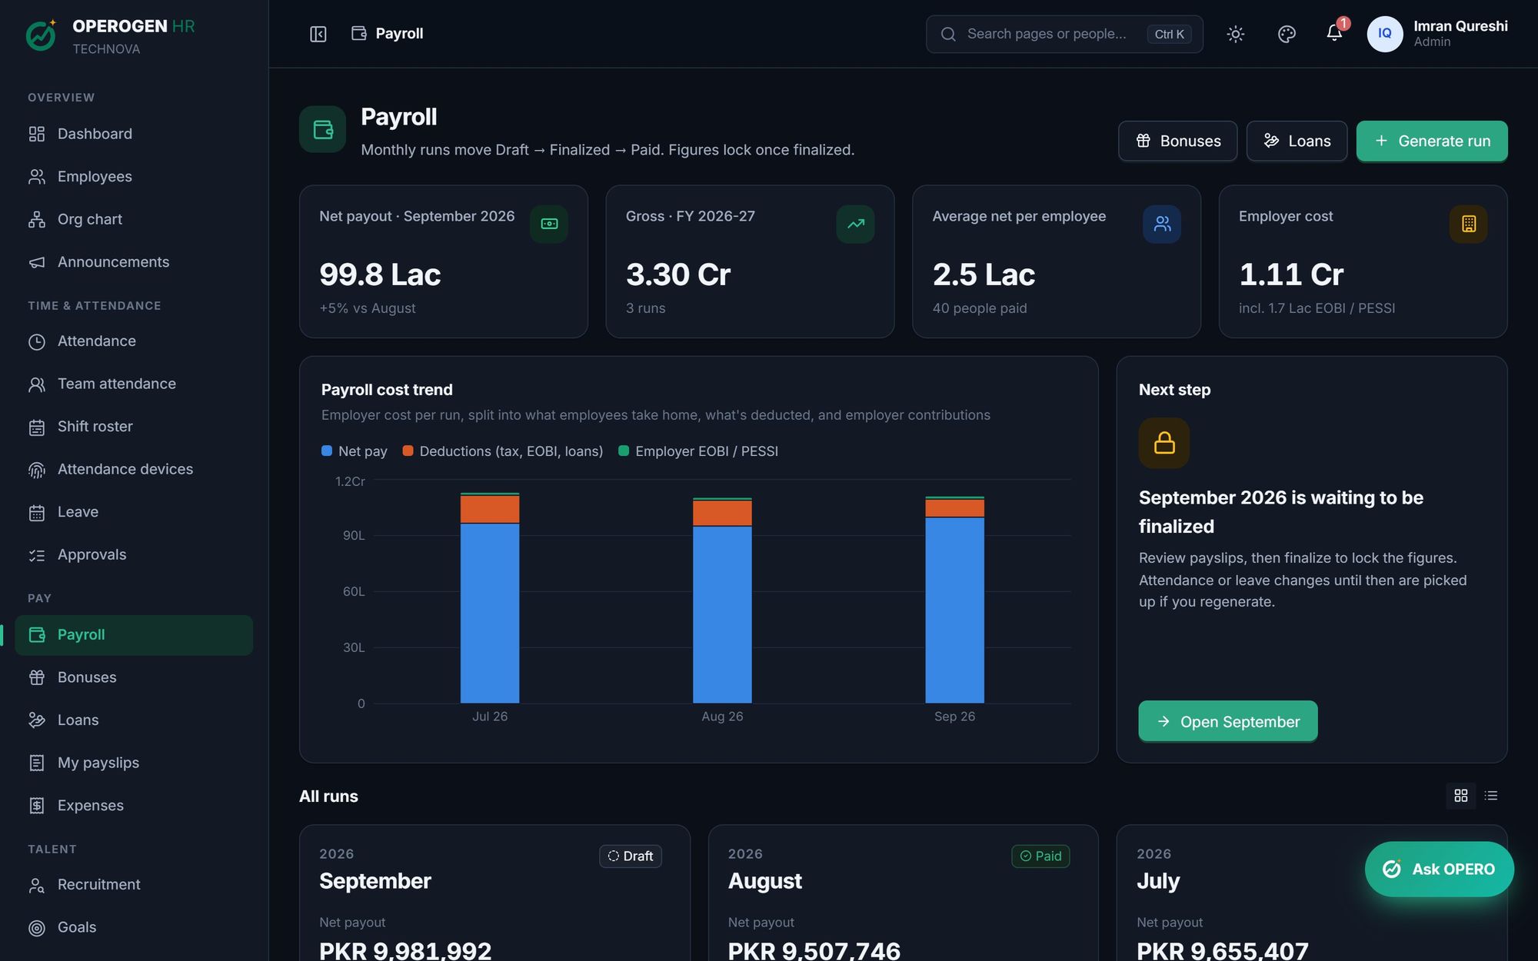
Task: Open the color palette theme picker
Action: pos(1287,34)
